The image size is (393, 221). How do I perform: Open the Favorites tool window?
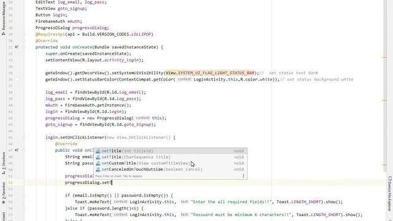pyautogui.click(x=4, y=193)
